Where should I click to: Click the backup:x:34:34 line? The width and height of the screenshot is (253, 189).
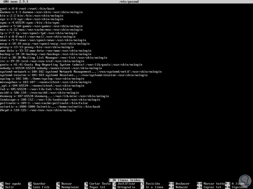(x=46, y=54)
